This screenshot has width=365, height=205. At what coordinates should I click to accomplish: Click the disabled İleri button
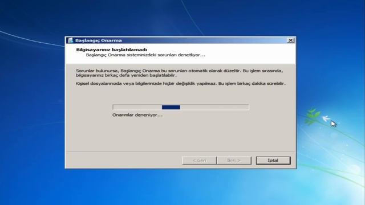coord(234,161)
